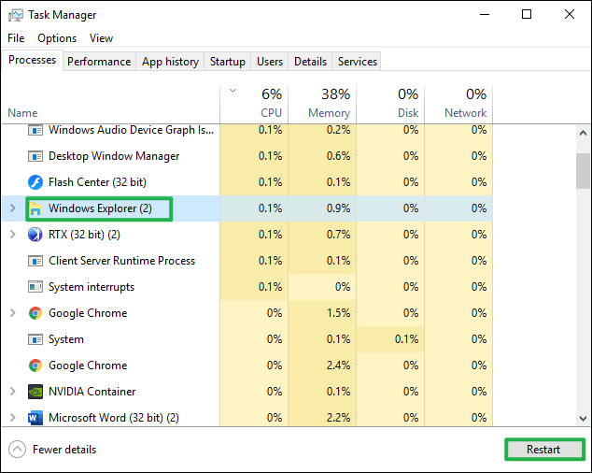Switch to the Performance tab
Viewport: 592px width, 473px height.
click(x=99, y=62)
